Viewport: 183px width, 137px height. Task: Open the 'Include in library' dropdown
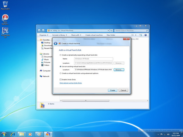point(60,35)
